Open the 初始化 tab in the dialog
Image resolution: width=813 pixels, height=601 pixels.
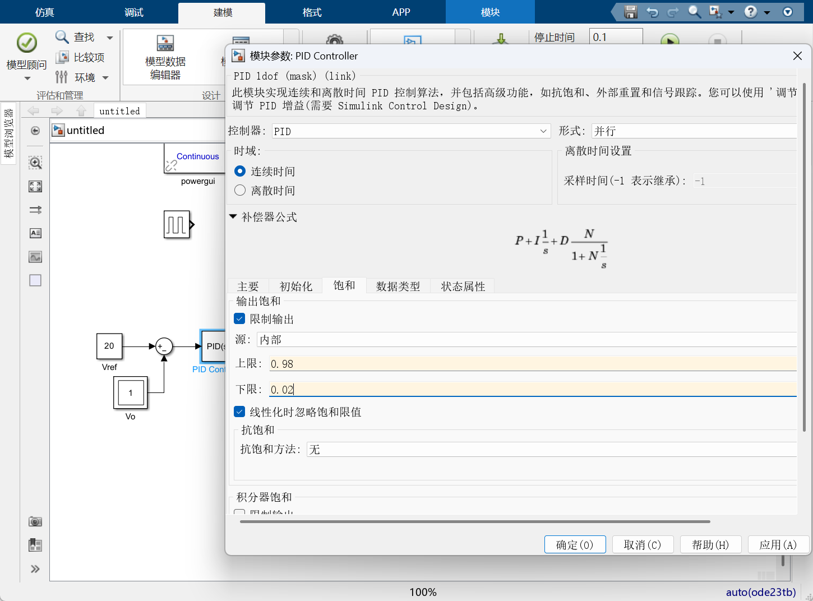coord(295,286)
